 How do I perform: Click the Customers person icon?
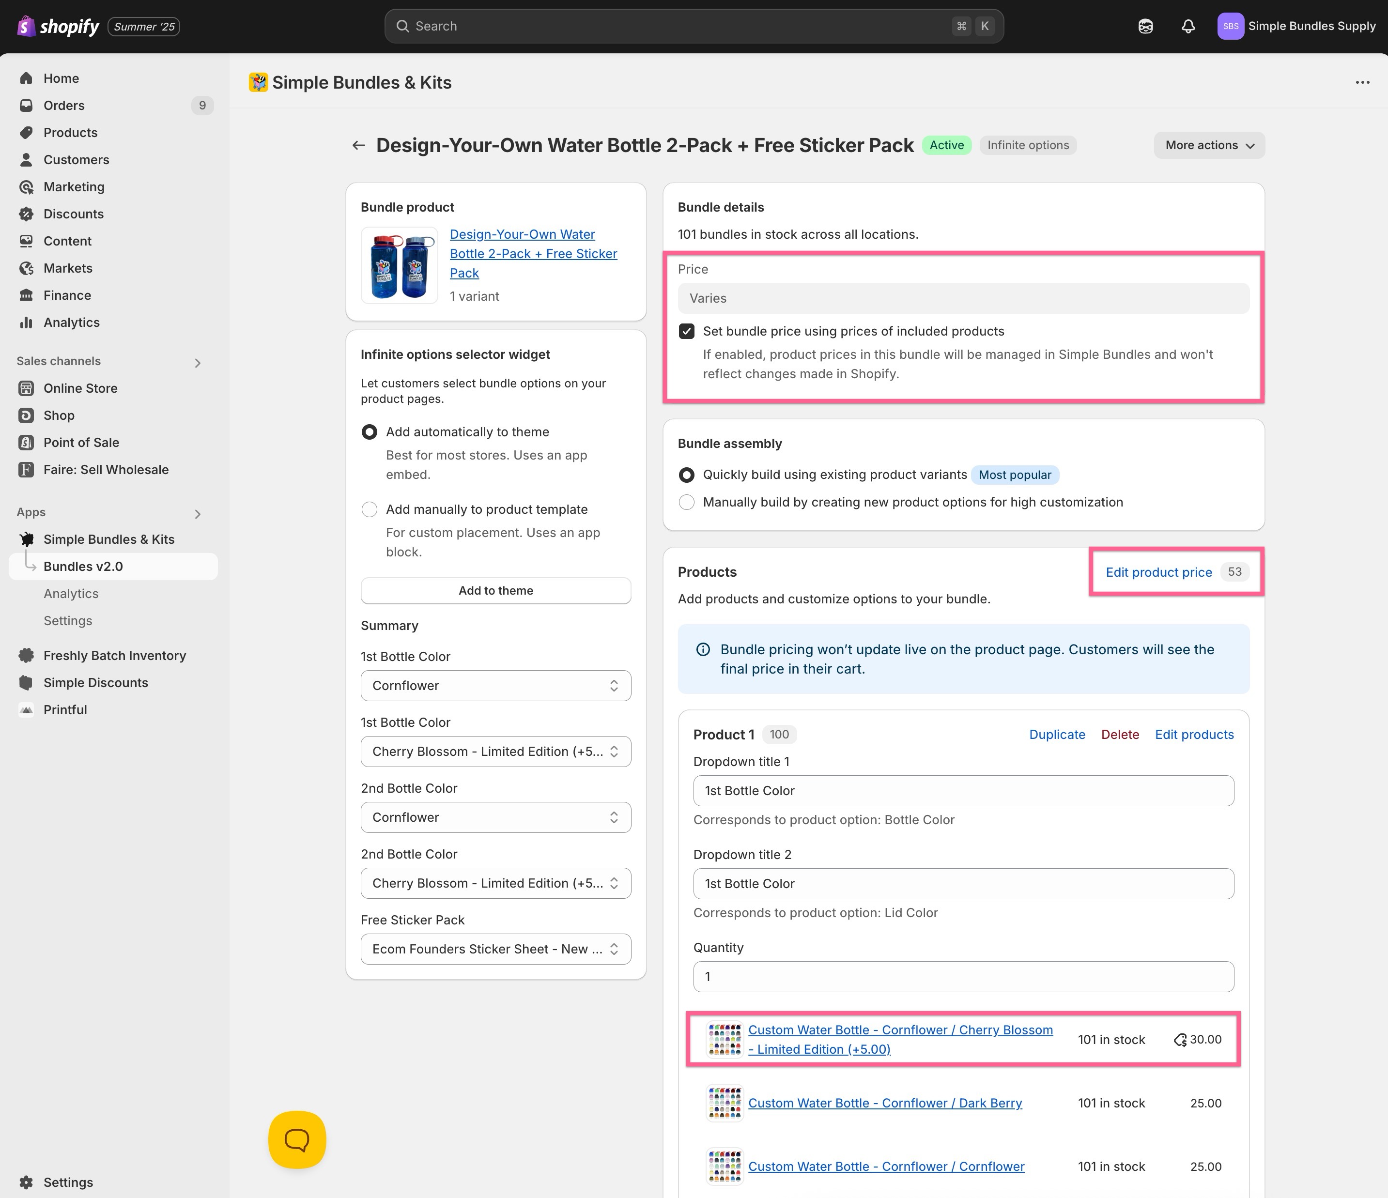(x=26, y=159)
